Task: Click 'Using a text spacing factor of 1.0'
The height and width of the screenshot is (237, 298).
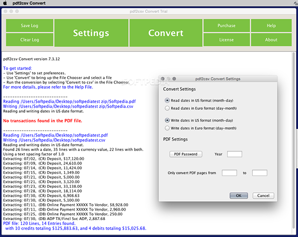Action: pyautogui.click(x=33, y=154)
